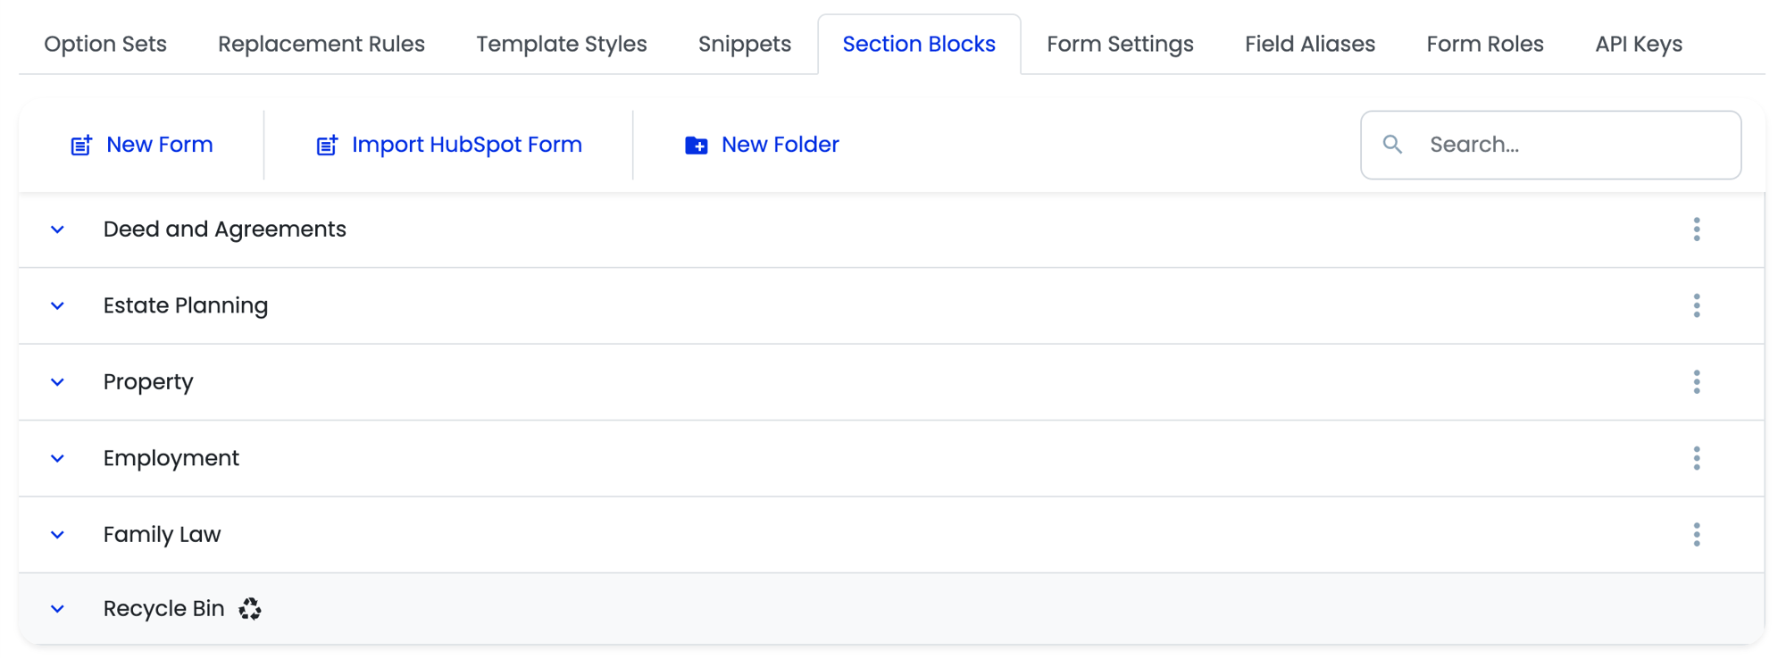Switch to the Form Settings tab
Screen dimensions: 1786x659
[1120, 43]
